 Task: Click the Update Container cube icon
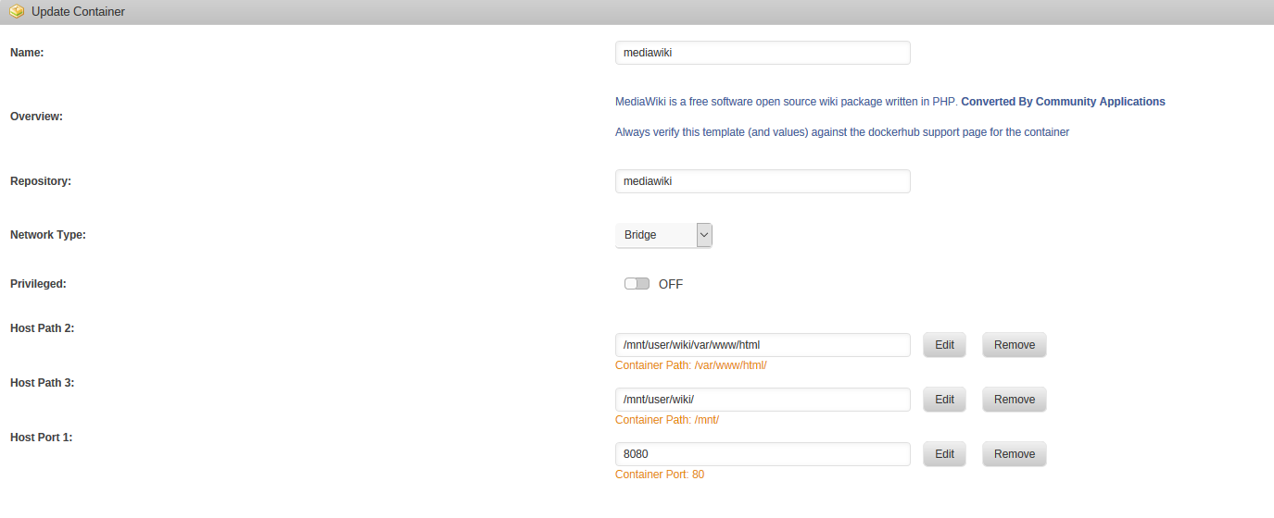point(17,12)
